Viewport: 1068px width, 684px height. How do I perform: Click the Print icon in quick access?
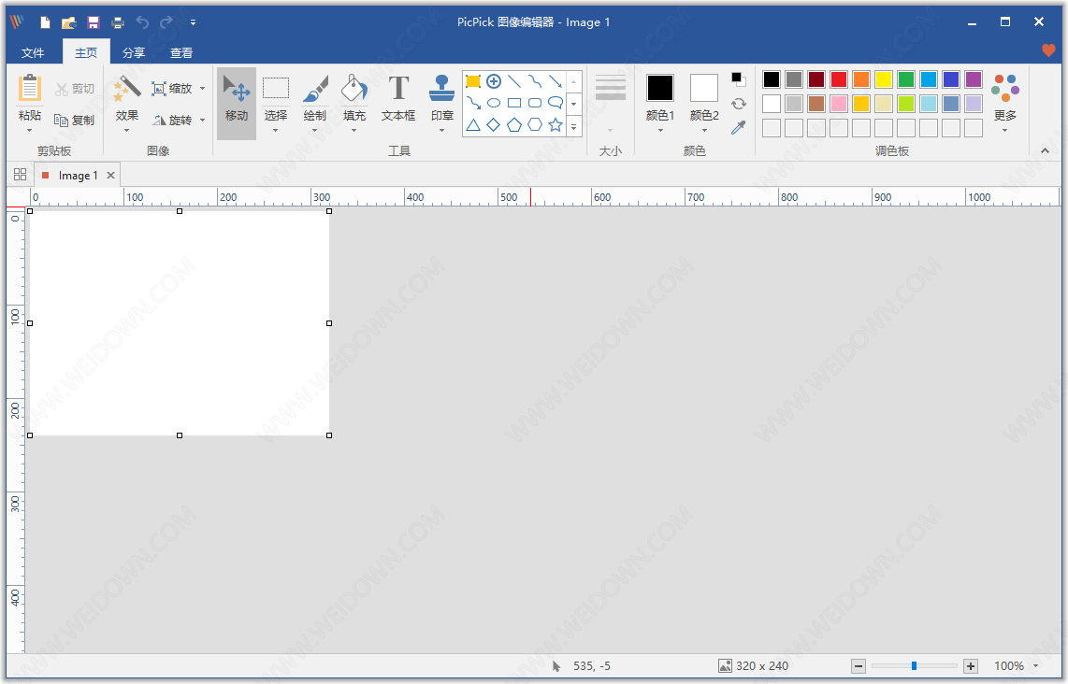pyautogui.click(x=118, y=22)
